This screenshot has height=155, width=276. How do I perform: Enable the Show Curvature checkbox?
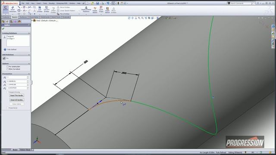click(8, 69)
